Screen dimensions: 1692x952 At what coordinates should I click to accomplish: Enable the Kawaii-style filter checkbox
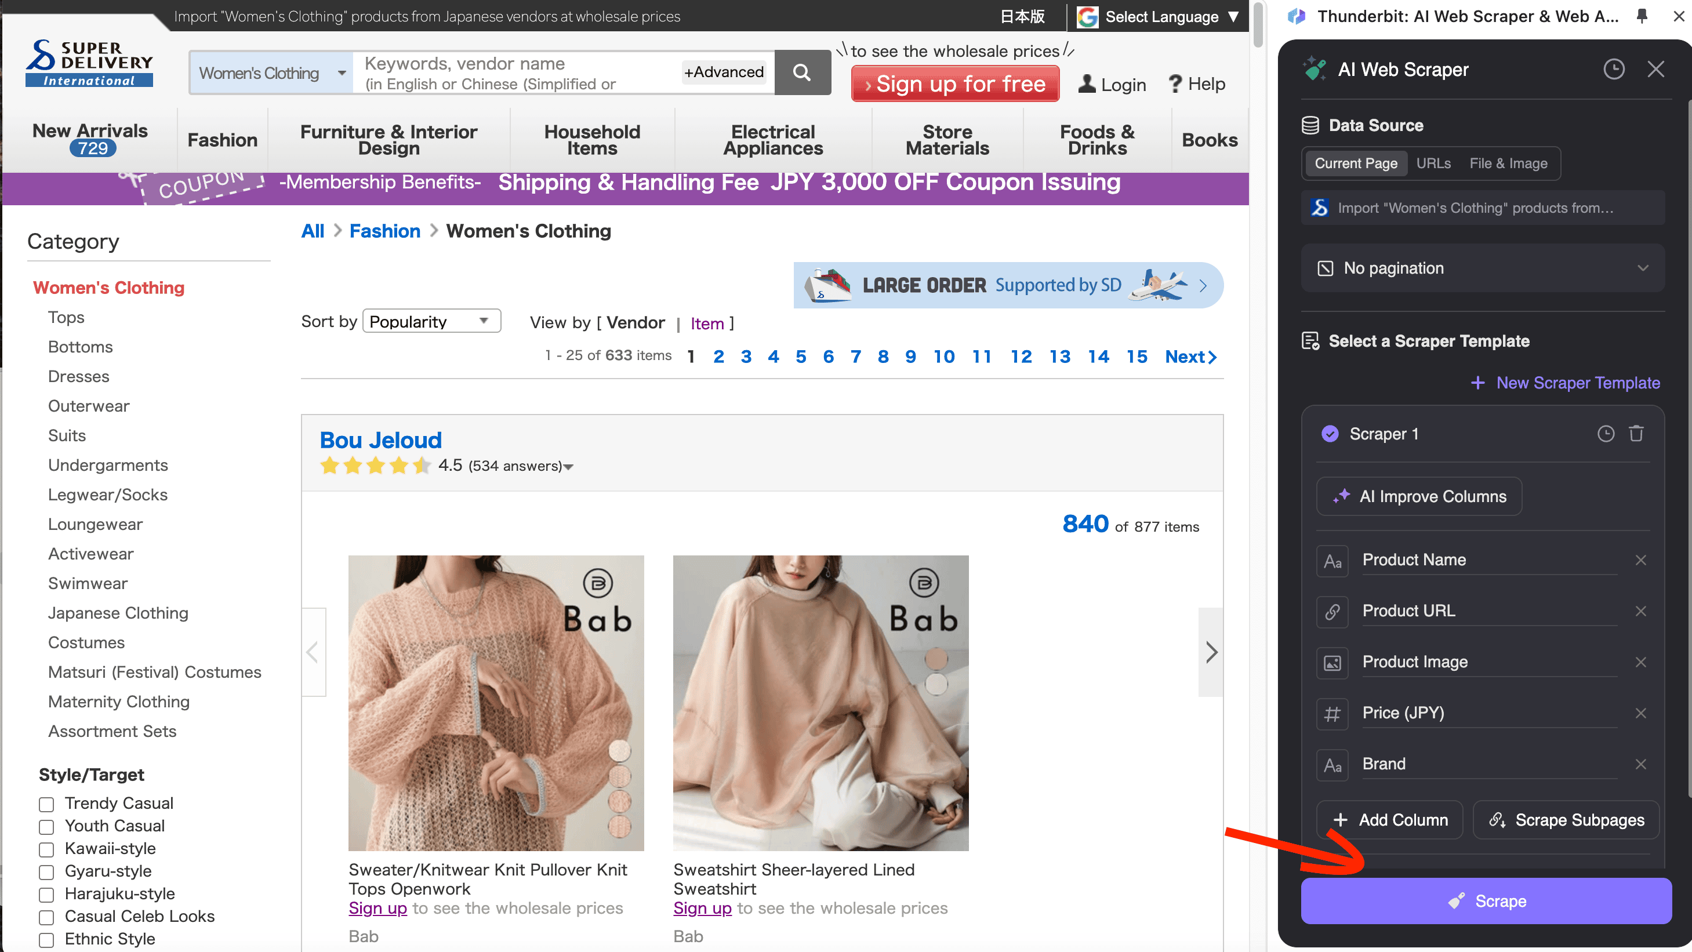coord(46,849)
